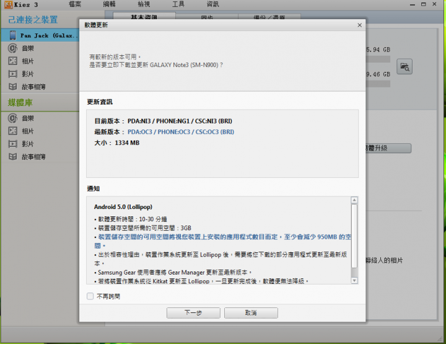The image size is (446, 344).
Task: Open 影片 icon under connected device
Action: (12, 74)
